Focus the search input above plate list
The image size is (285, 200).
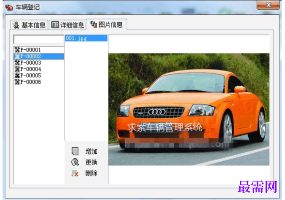[x=39, y=39]
